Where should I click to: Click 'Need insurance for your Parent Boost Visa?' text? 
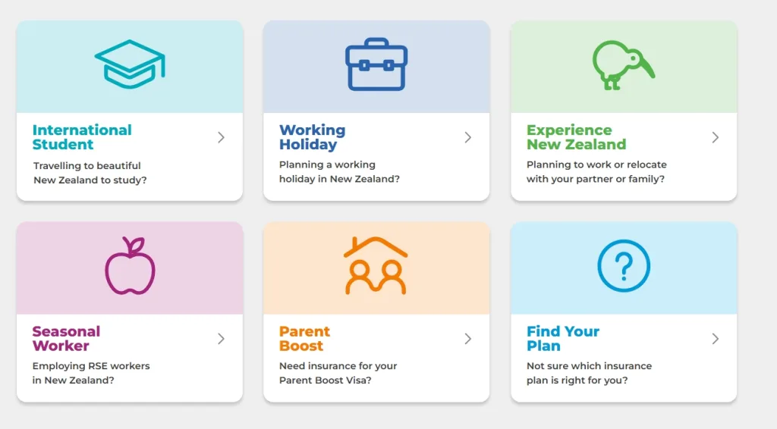pyautogui.click(x=338, y=373)
